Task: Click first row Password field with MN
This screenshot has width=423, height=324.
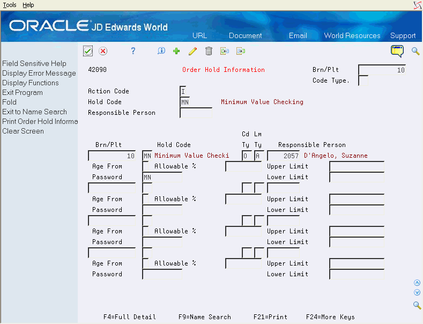Action: (162, 178)
